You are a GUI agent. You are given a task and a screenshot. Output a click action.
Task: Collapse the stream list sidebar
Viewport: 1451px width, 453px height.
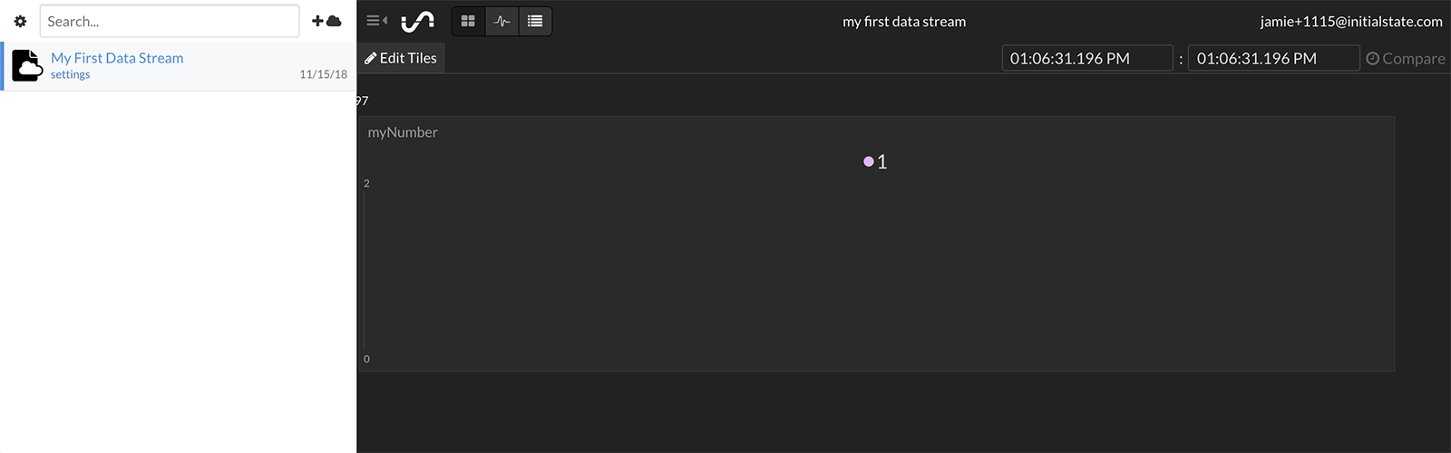click(x=376, y=21)
